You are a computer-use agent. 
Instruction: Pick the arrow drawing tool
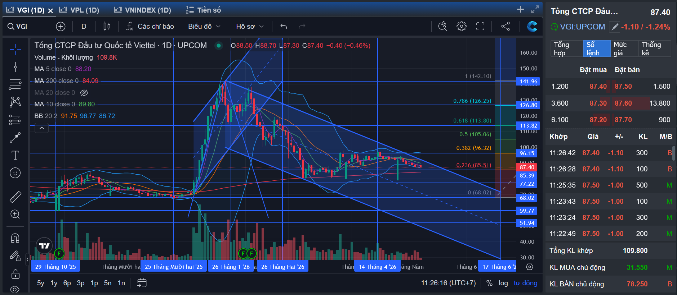[15, 137]
